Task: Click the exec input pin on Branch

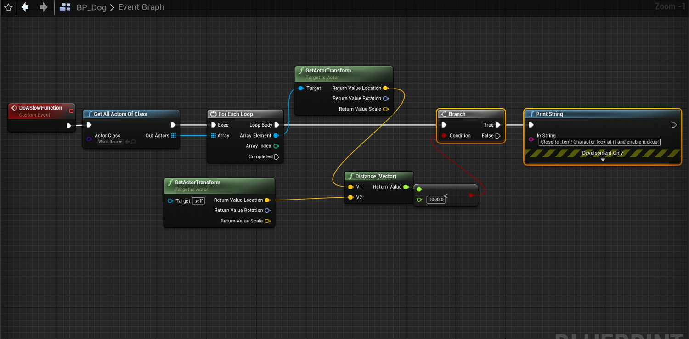Action: 444,125
